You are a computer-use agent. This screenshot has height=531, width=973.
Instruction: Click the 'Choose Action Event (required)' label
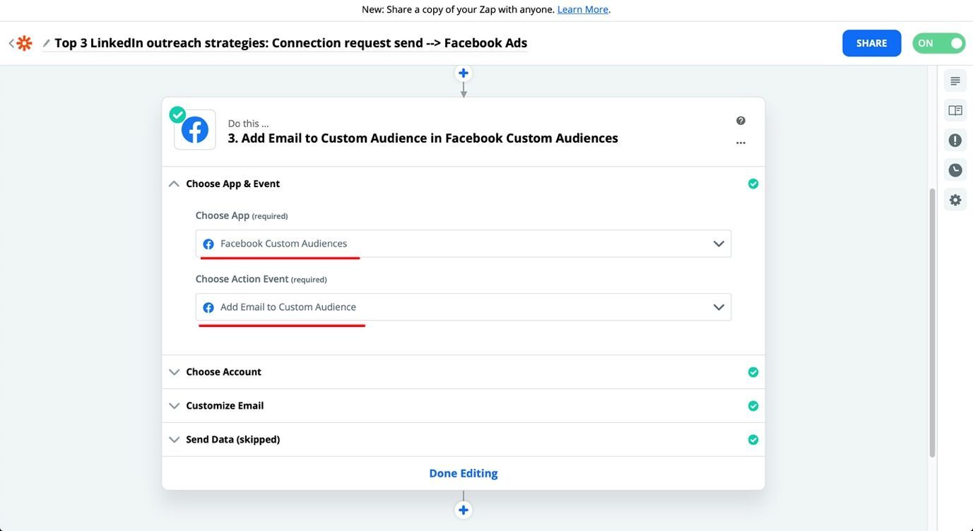261,279
